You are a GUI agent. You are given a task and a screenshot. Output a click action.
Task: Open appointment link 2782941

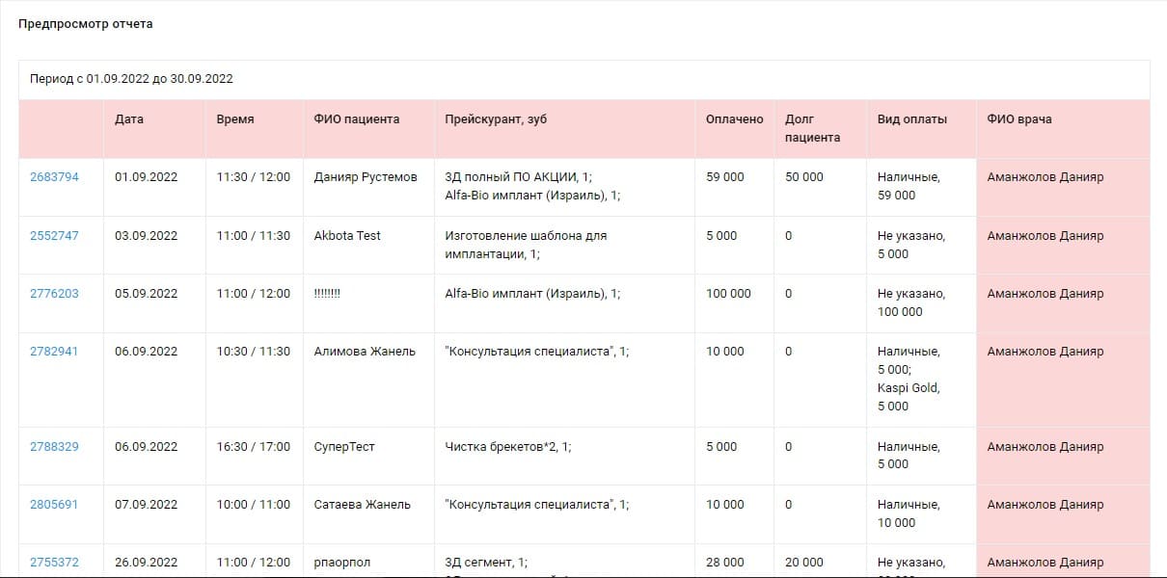(54, 352)
